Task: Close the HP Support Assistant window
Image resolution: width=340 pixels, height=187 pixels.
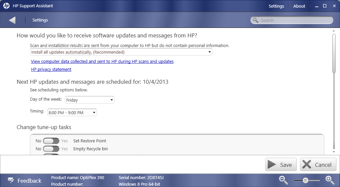Action: click(x=334, y=6)
